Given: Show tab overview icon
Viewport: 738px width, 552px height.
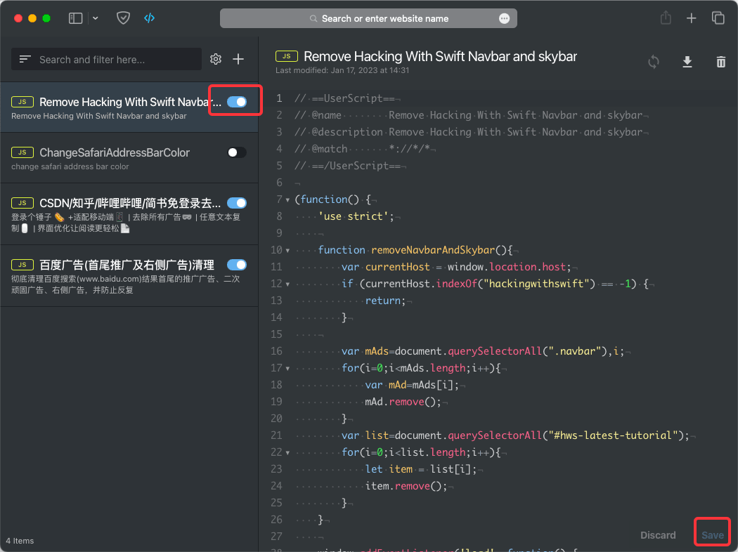Looking at the screenshot, I should click(x=718, y=18).
